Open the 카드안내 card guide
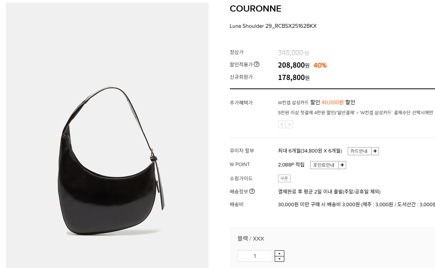The width and height of the screenshot is (435, 268). coord(359,151)
